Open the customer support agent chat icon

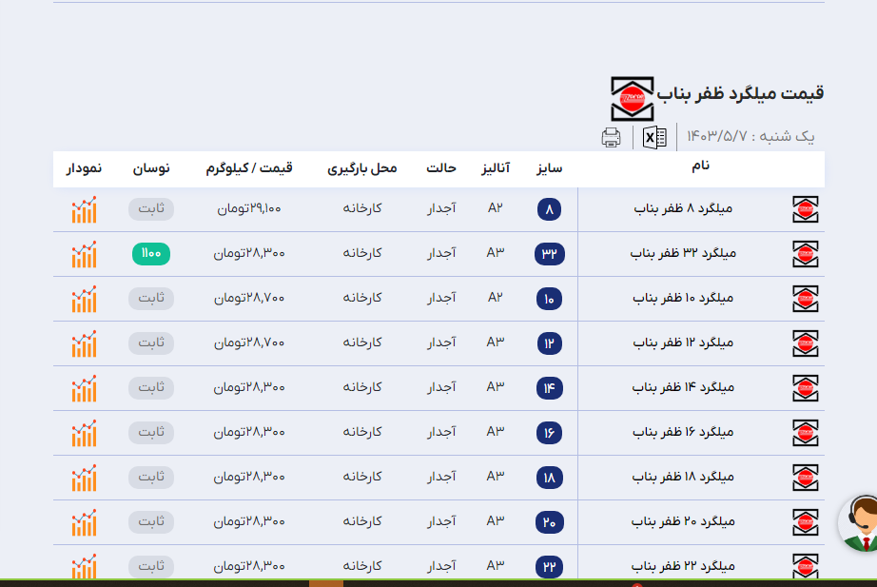(x=861, y=525)
